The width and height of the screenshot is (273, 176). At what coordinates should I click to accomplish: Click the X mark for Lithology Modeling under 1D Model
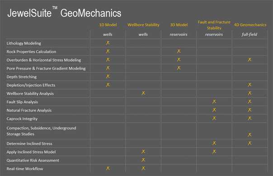click(108, 43)
